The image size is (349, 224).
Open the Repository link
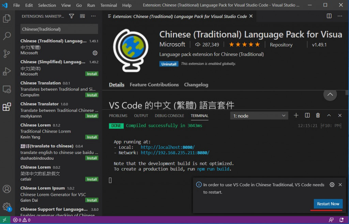point(281,45)
